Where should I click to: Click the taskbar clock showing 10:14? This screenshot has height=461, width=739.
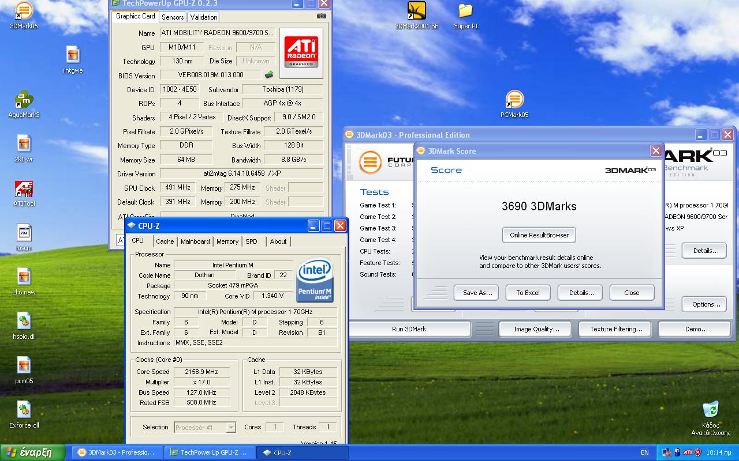[x=718, y=453]
